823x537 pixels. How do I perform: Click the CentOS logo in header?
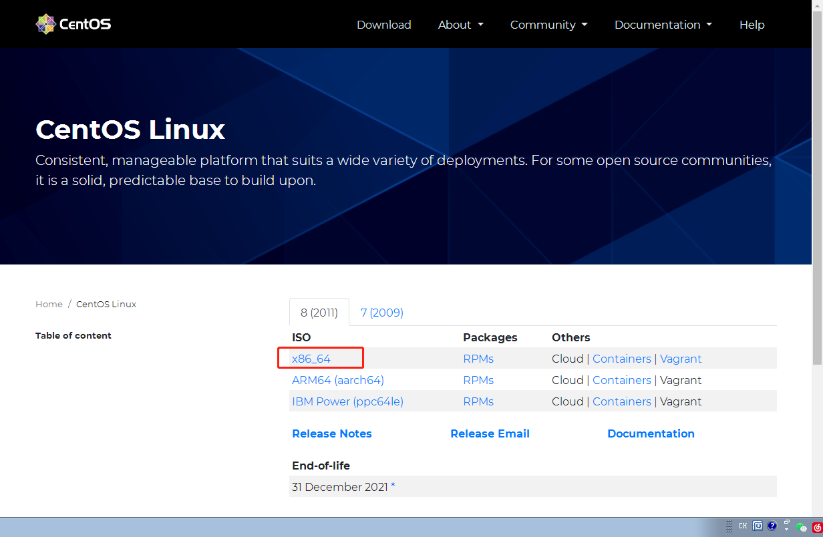73,24
